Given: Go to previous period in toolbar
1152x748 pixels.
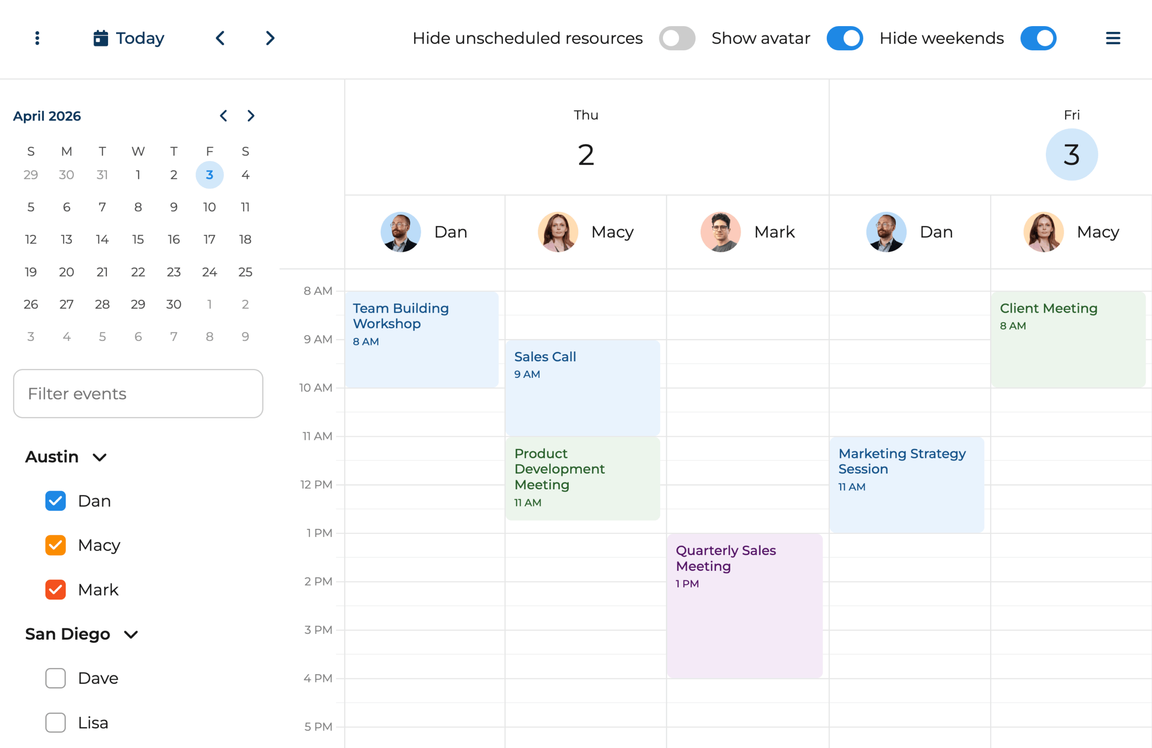Looking at the screenshot, I should 220,38.
